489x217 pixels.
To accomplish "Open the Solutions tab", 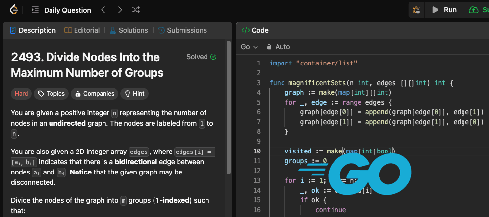I will point(128,30).
